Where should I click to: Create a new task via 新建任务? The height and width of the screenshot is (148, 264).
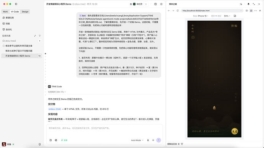[8, 18]
